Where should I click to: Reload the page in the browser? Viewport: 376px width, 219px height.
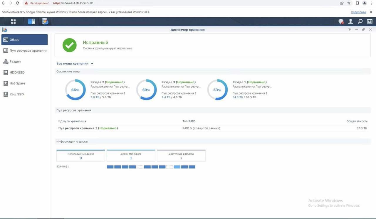(18, 3)
